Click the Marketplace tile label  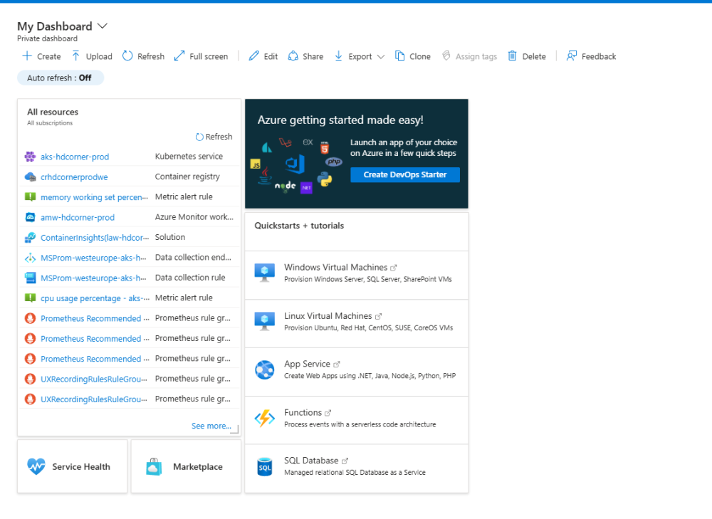pyautogui.click(x=197, y=466)
